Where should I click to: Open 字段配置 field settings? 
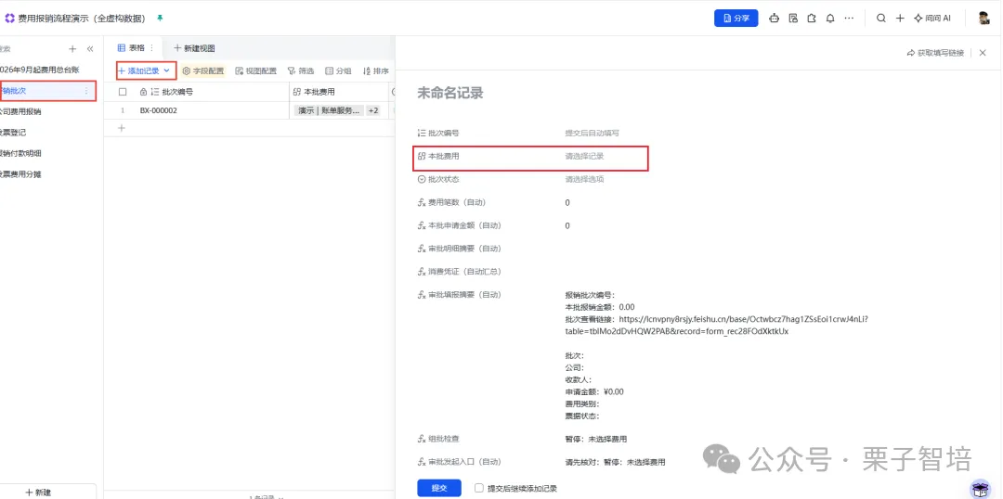[x=203, y=70]
